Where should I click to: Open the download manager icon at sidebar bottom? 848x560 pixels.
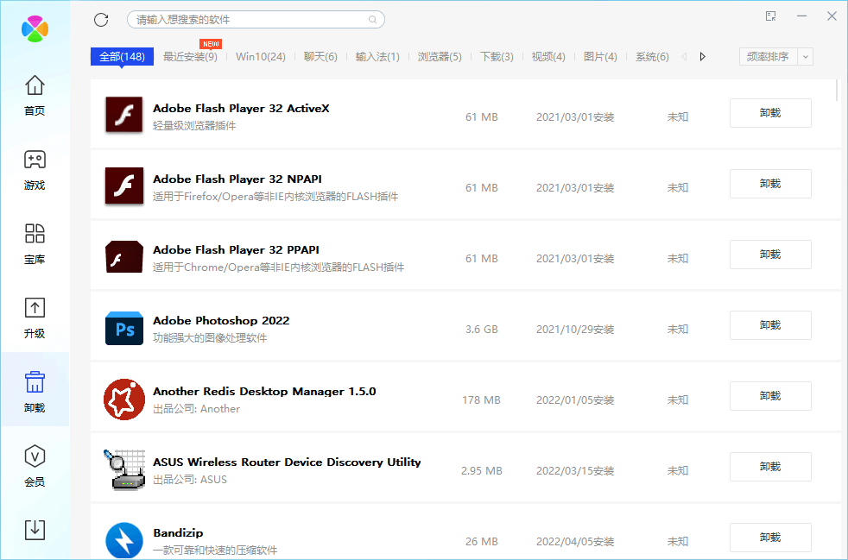tap(35, 529)
